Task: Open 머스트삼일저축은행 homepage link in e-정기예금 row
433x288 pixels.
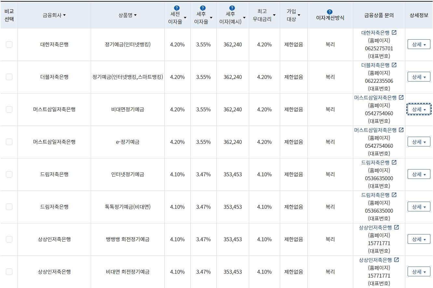Action: pyautogui.click(x=375, y=130)
